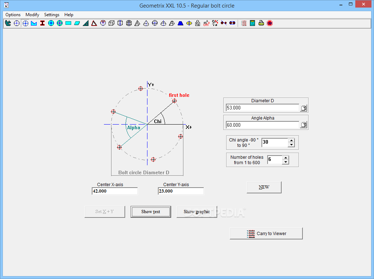Viewport: 374px width, 279px height.
Task: Select the solid blue trapezoid icon
Action: tap(181, 23)
